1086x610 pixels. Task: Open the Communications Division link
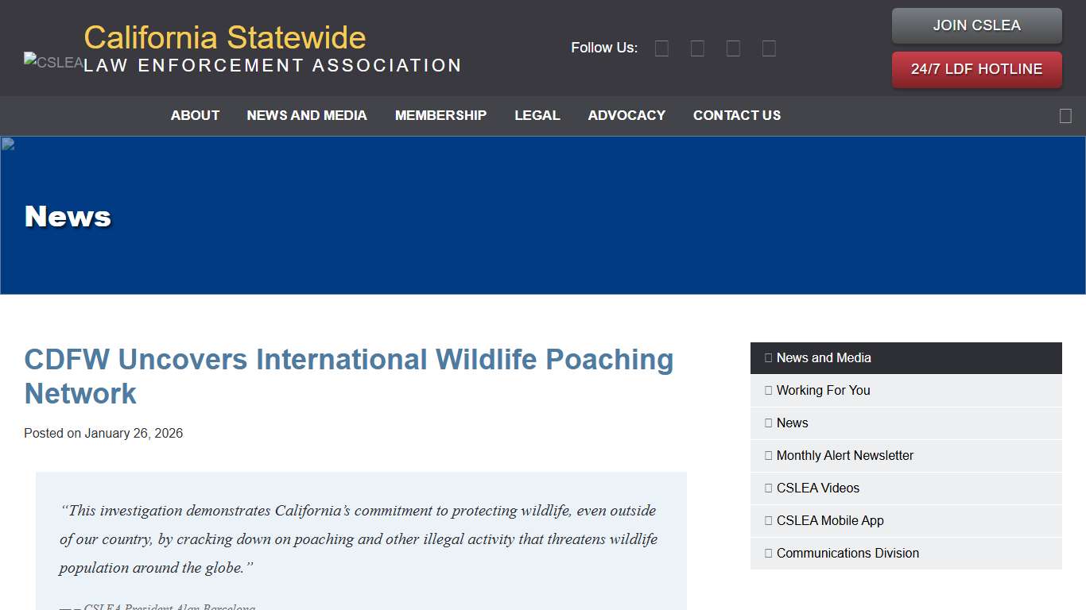click(847, 553)
